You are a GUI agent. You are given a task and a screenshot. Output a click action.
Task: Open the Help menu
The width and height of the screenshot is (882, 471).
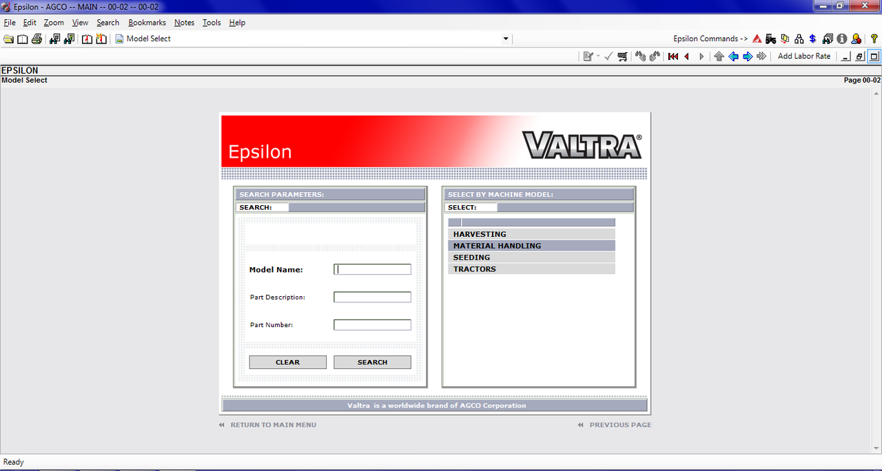coord(237,23)
